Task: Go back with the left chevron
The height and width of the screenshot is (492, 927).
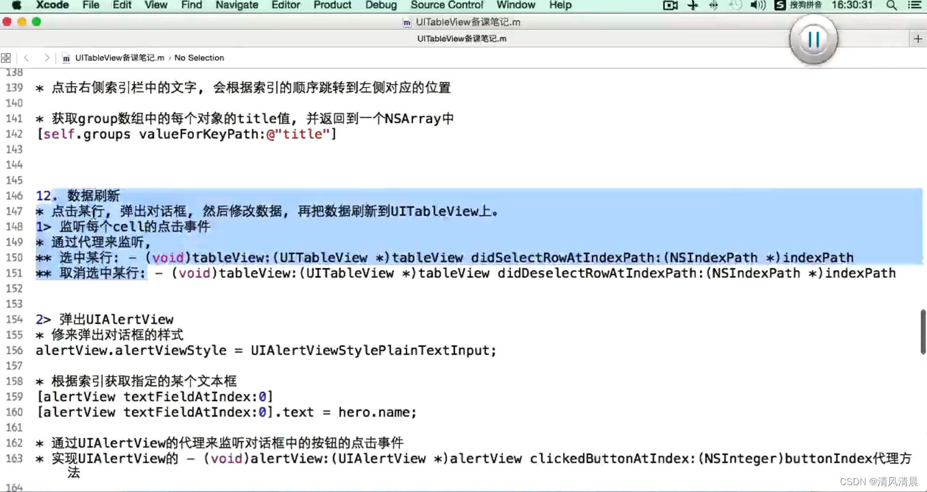Action: click(x=26, y=58)
